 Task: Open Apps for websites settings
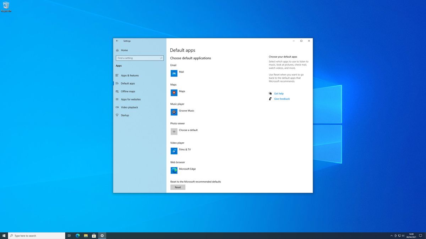pyautogui.click(x=131, y=99)
